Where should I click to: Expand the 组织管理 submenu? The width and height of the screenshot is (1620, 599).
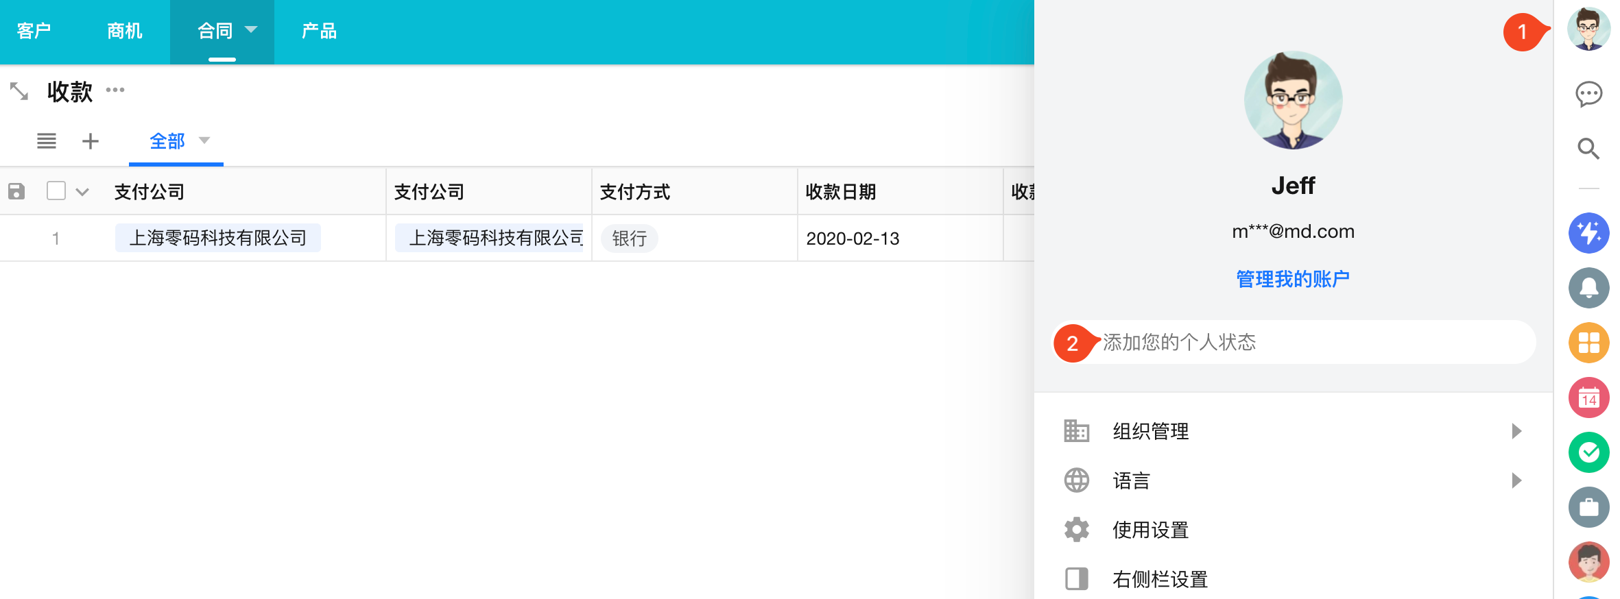coord(1516,431)
